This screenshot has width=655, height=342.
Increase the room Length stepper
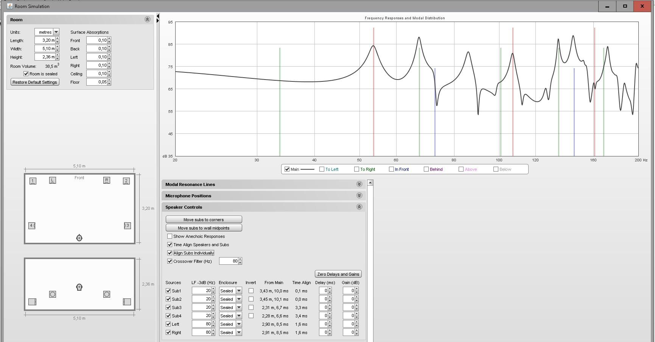coord(58,39)
